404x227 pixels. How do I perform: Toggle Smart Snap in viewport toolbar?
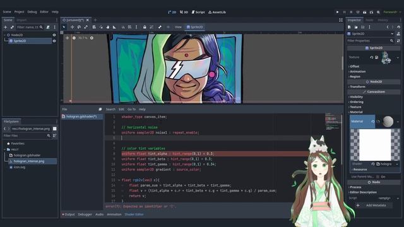point(123,27)
